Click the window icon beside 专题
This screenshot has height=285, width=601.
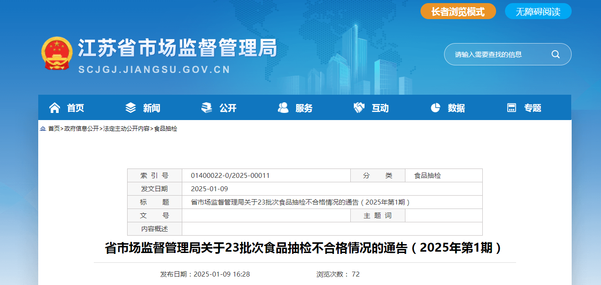[x=512, y=108]
